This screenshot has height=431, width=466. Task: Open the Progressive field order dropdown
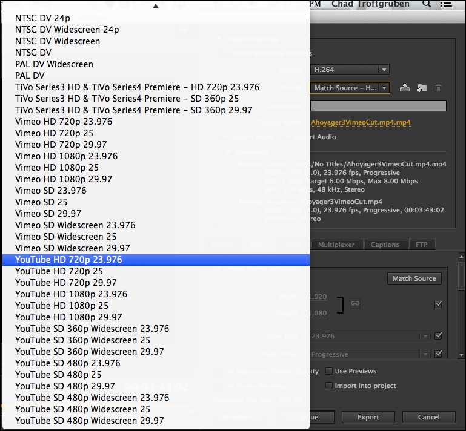point(370,354)
